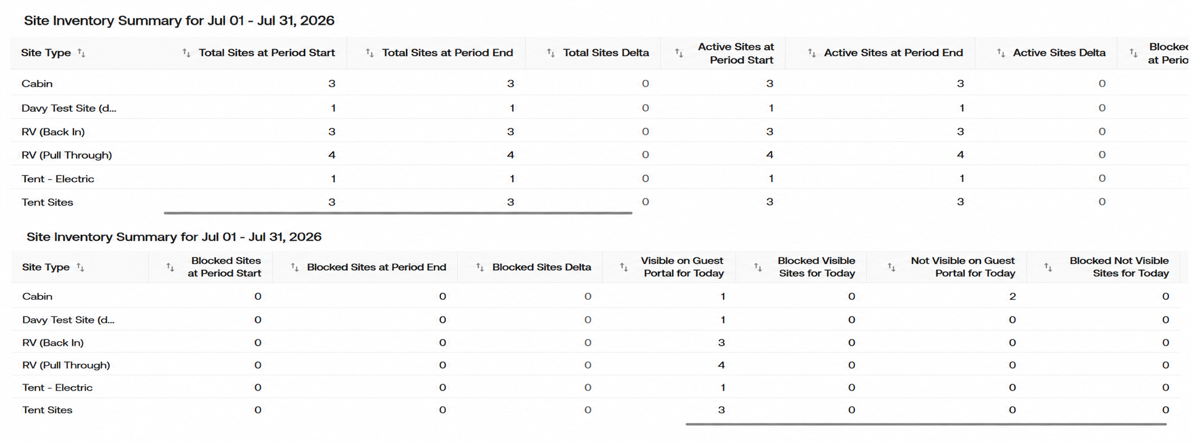Click sort icon for Total Sites at Period Start
Viewport: 1191px width, 442px height.
(186, 53)
